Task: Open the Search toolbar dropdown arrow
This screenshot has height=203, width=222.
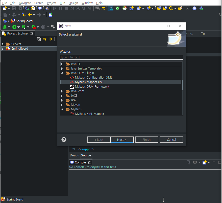Action: click(175, 9)
